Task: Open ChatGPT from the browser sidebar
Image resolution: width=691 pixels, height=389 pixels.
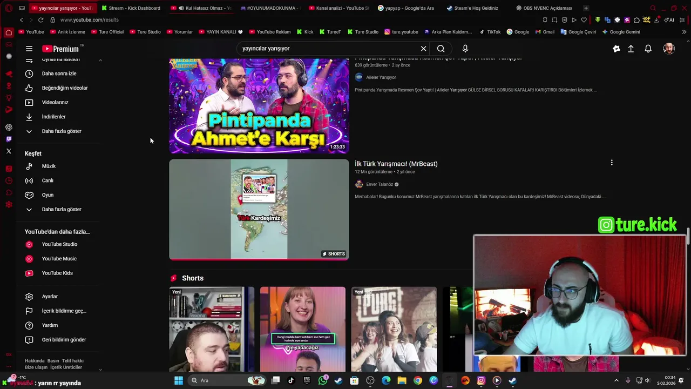Action: 9,128
